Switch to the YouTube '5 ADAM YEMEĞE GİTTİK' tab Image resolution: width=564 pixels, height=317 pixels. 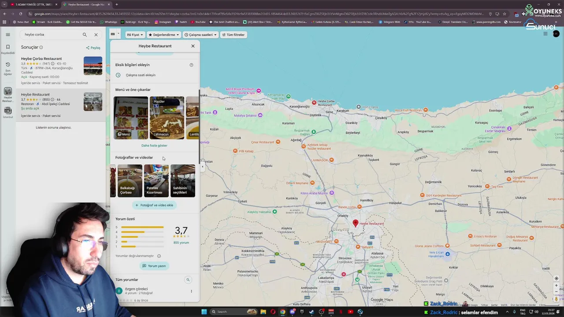click(34, 4)
